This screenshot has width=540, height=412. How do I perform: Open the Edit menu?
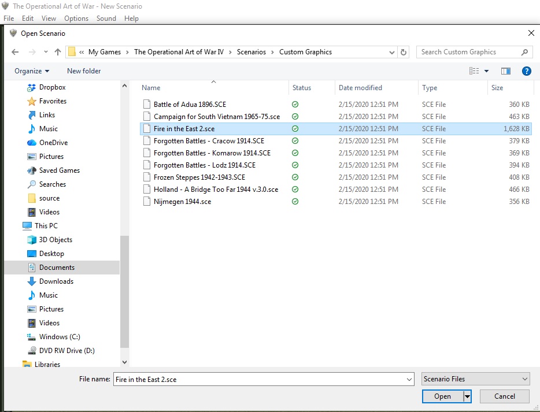coord(28,18)
